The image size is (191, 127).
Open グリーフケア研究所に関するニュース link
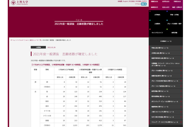pyautogui.click(x=166, y=86)
